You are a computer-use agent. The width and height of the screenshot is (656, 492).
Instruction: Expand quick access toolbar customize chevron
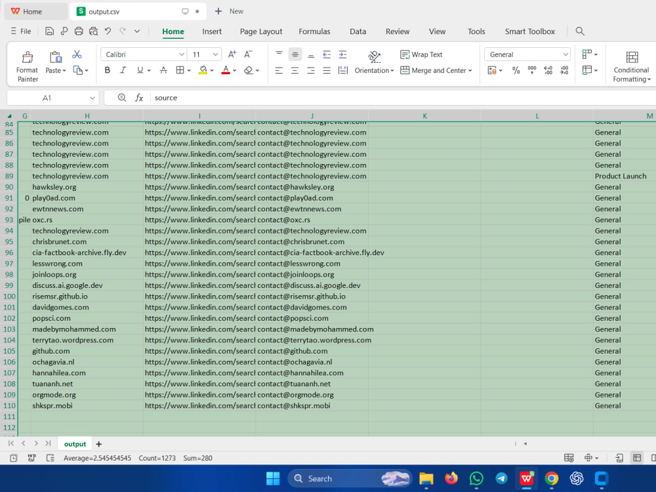(x=137, y=31)
